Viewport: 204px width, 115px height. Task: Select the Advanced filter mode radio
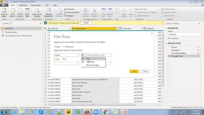point(64,47)
